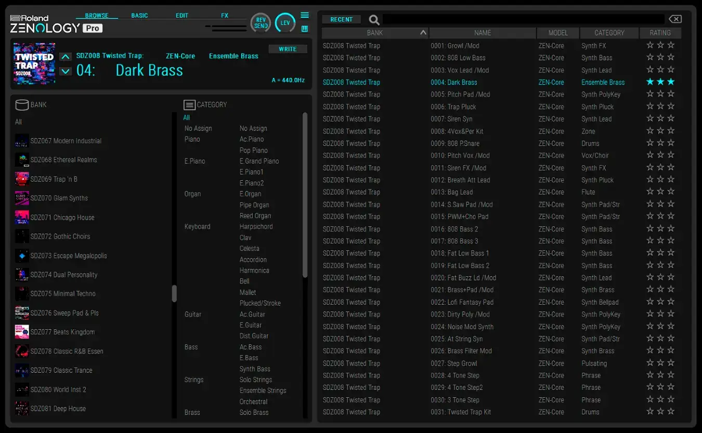Select the SDZ077 Beats Kingdom bank icon
The width and height of the screenshot is (702, 433).
22,332
